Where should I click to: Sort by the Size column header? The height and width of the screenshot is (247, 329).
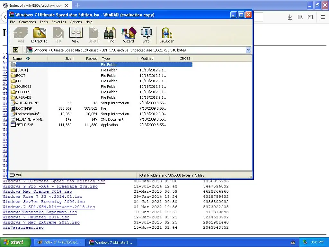click(60, 59)
